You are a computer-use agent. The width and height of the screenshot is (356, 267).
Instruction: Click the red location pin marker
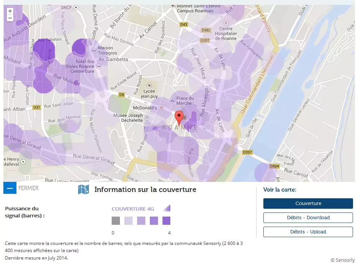click(x=179, y=117)
